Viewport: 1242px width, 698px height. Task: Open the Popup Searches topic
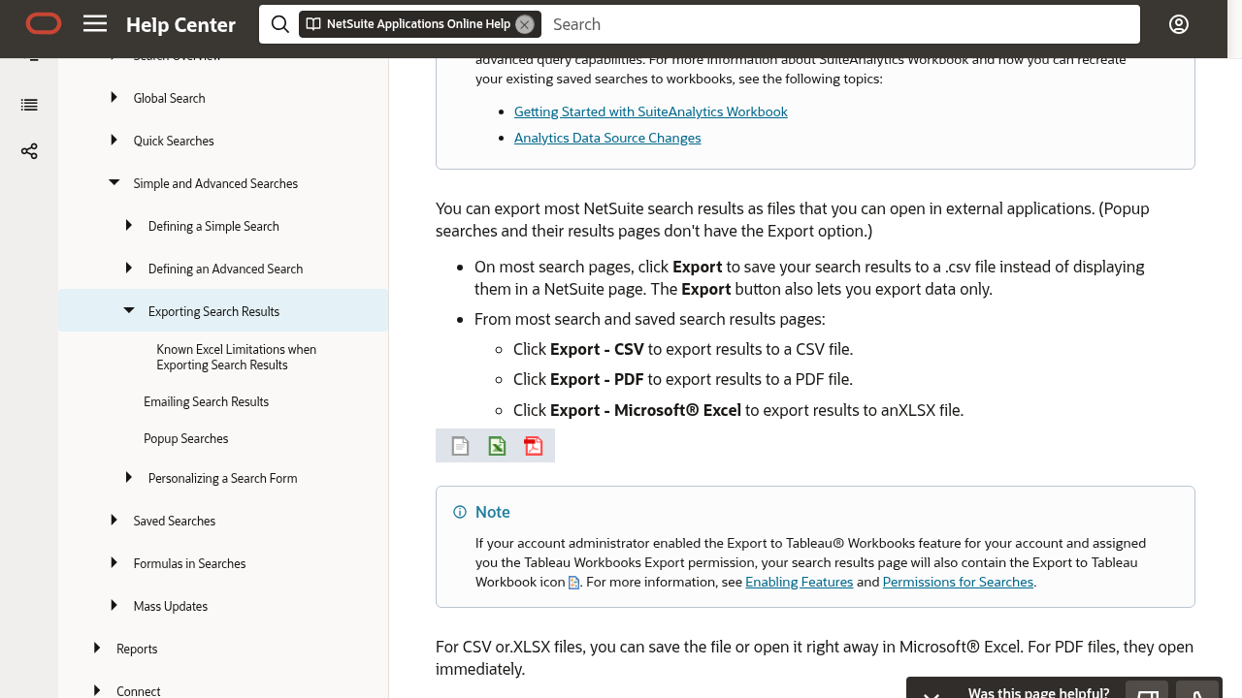(x=186, y=438)
